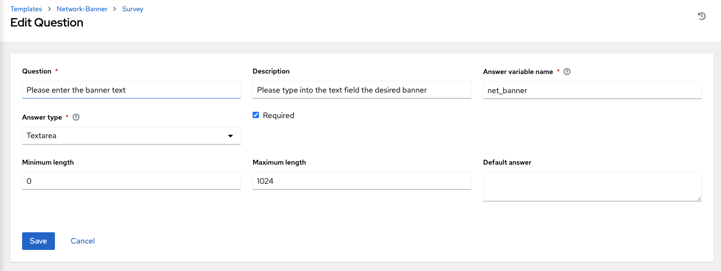Click the Cancel link
The height and width of the screenshot is (271, 721).
(82, 241)
